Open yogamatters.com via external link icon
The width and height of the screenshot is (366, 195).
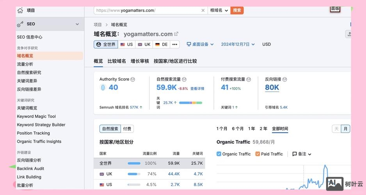click(x=176, y=34)
